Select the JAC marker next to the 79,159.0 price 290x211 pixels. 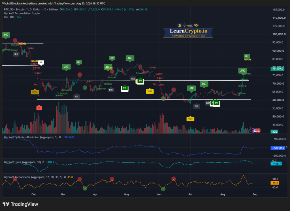242,71
